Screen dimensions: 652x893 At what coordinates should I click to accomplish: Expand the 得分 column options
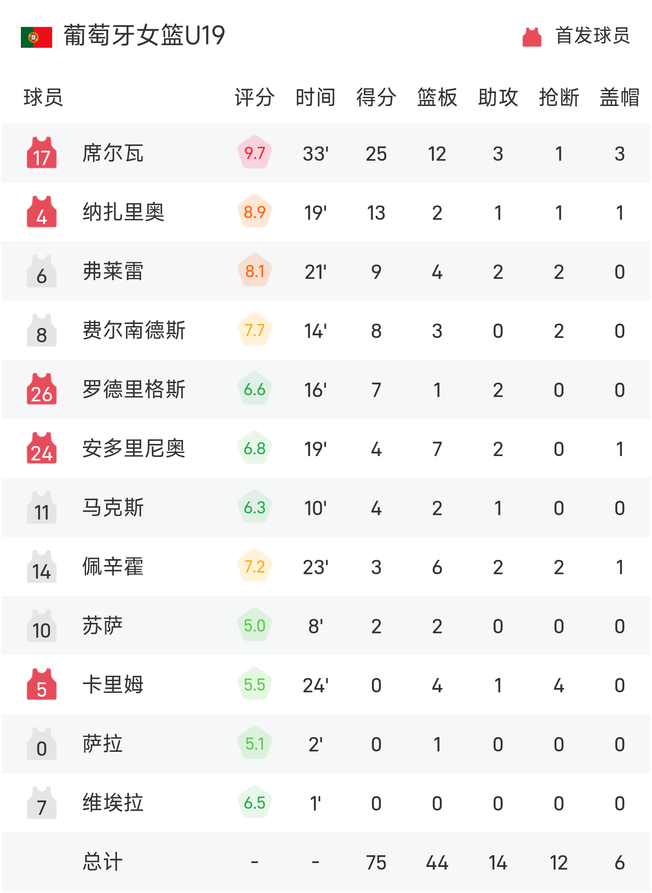click(375, 99)
